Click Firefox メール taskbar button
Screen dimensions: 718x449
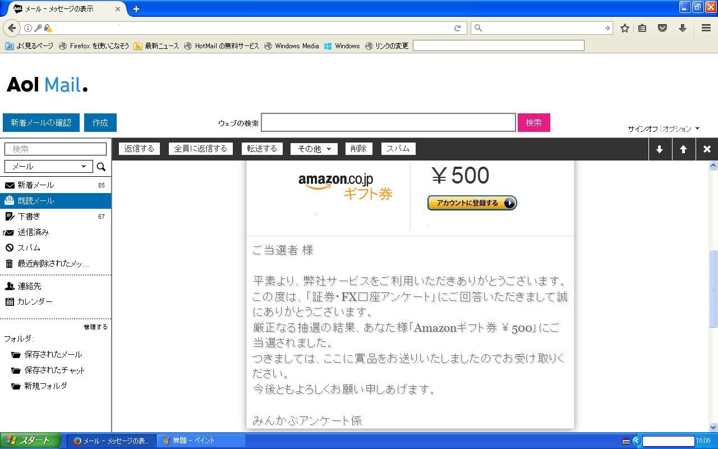click(113, 441)
